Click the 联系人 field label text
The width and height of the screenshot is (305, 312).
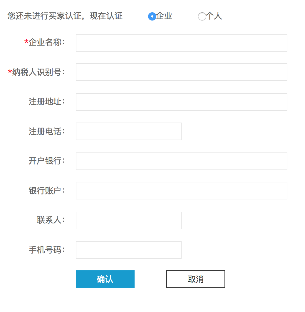pyautogui.click(x=49, y=220)
